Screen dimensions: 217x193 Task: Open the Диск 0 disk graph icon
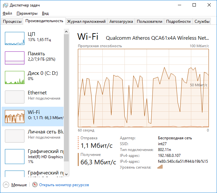14,77
